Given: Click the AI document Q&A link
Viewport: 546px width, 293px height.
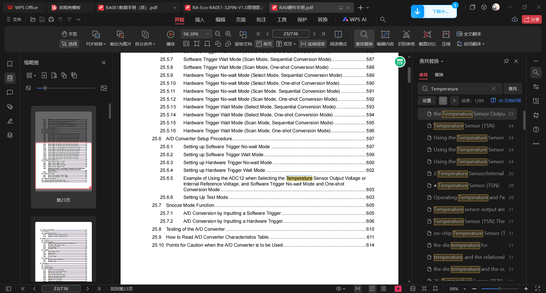Looking at the screenshot, I should pos(506,101).
